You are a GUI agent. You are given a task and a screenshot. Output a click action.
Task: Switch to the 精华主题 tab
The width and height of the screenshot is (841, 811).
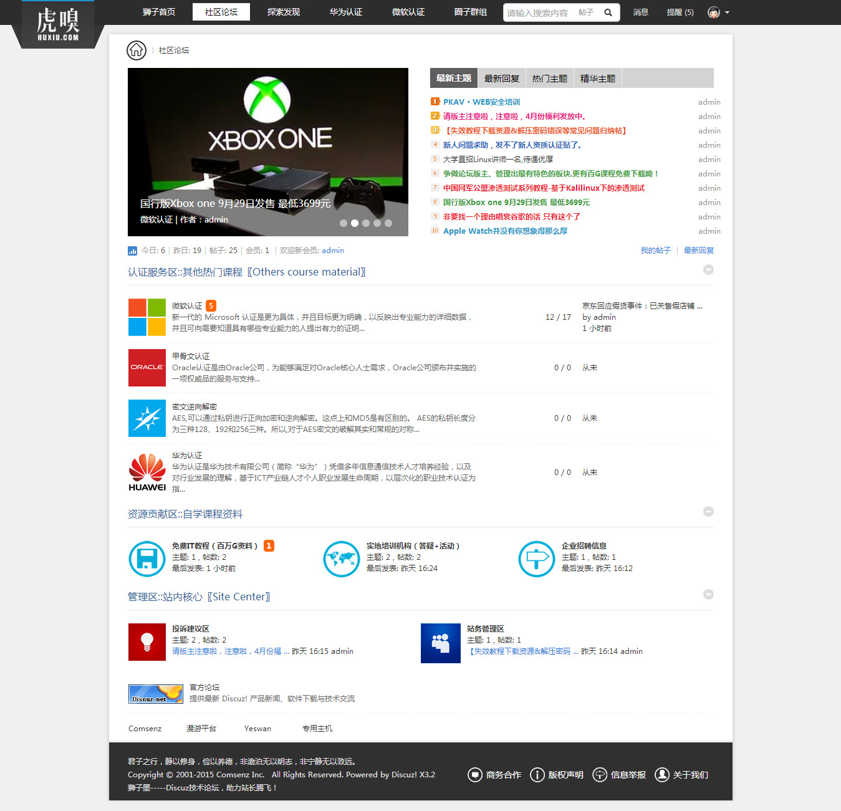tap(598, 78)
